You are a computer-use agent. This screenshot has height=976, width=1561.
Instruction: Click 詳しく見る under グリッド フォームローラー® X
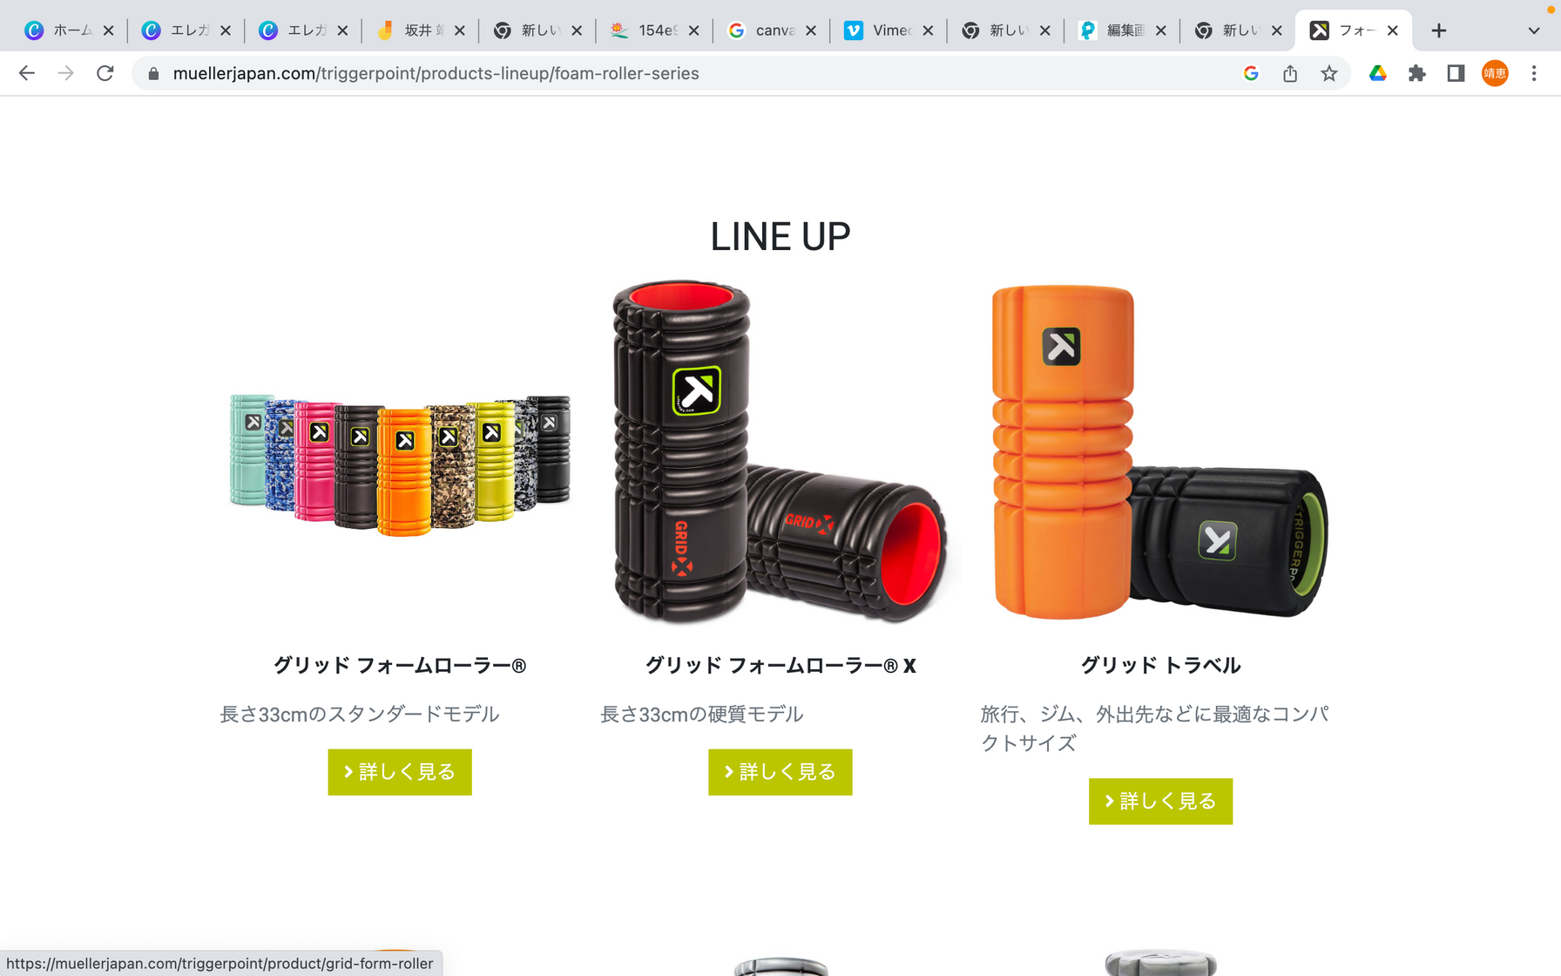(x=780, y=772)
